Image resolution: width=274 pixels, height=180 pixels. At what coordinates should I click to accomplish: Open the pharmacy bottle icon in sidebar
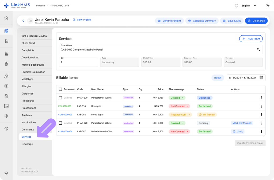click(x=6, y=63)
